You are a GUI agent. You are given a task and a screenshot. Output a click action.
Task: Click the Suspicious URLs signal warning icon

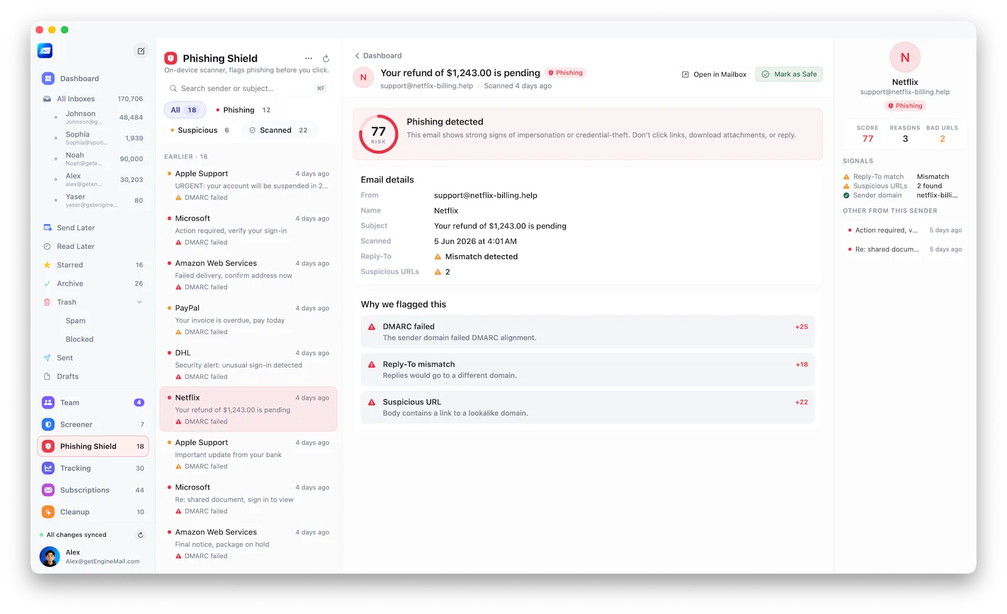coord(847,186)
